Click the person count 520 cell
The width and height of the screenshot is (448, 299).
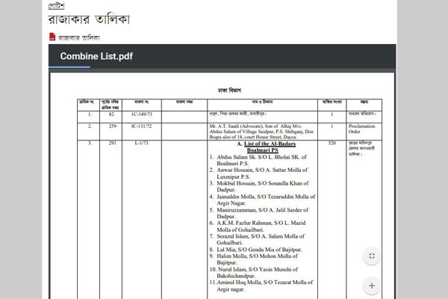pos(332,143)
